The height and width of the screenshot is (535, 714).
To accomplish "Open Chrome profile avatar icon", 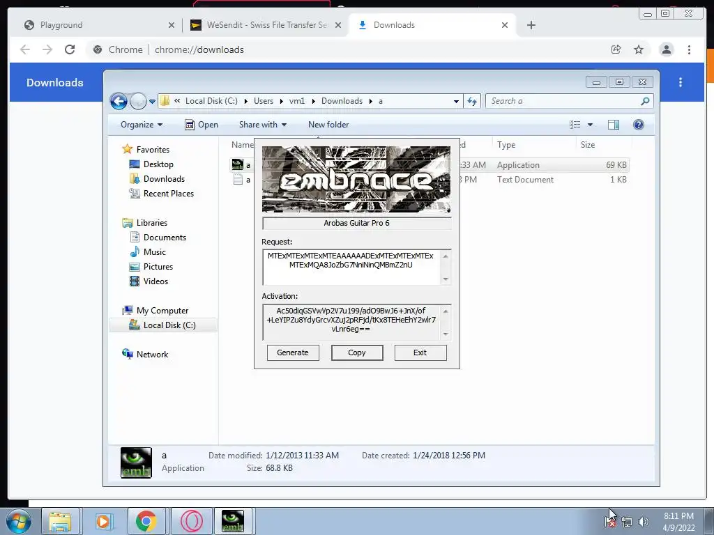I will pos(666,49).
